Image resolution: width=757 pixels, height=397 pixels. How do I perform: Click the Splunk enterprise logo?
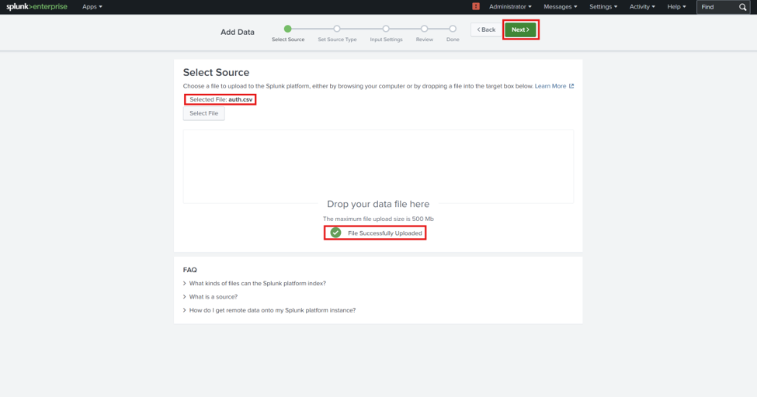point(36,7)
